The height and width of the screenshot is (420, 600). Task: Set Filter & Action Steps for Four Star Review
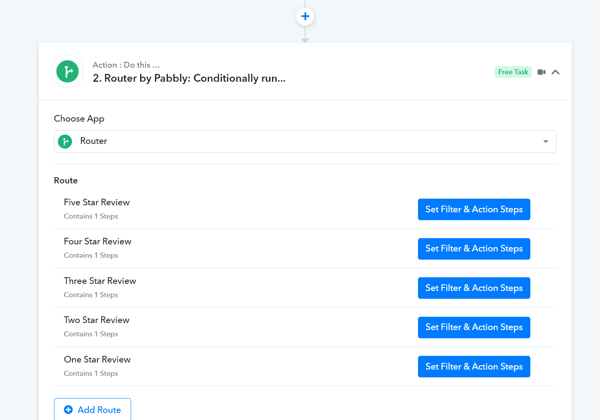pos(474,249)
